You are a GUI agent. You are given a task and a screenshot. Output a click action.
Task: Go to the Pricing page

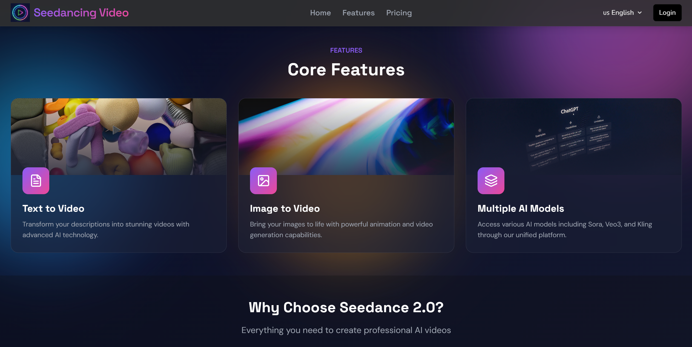(399, 13)
